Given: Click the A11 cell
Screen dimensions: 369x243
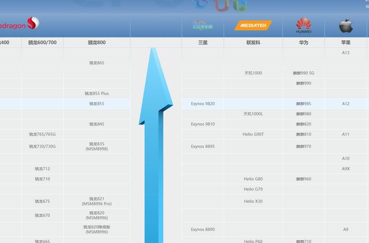Looking at the screenshot, I should pyautogui.click(x=346, y=134).
